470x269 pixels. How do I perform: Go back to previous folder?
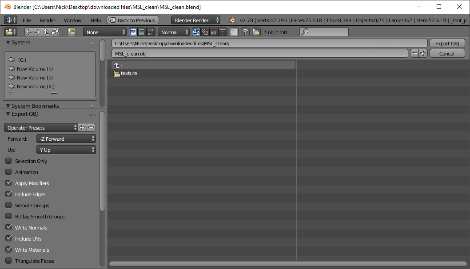point(29,32)
